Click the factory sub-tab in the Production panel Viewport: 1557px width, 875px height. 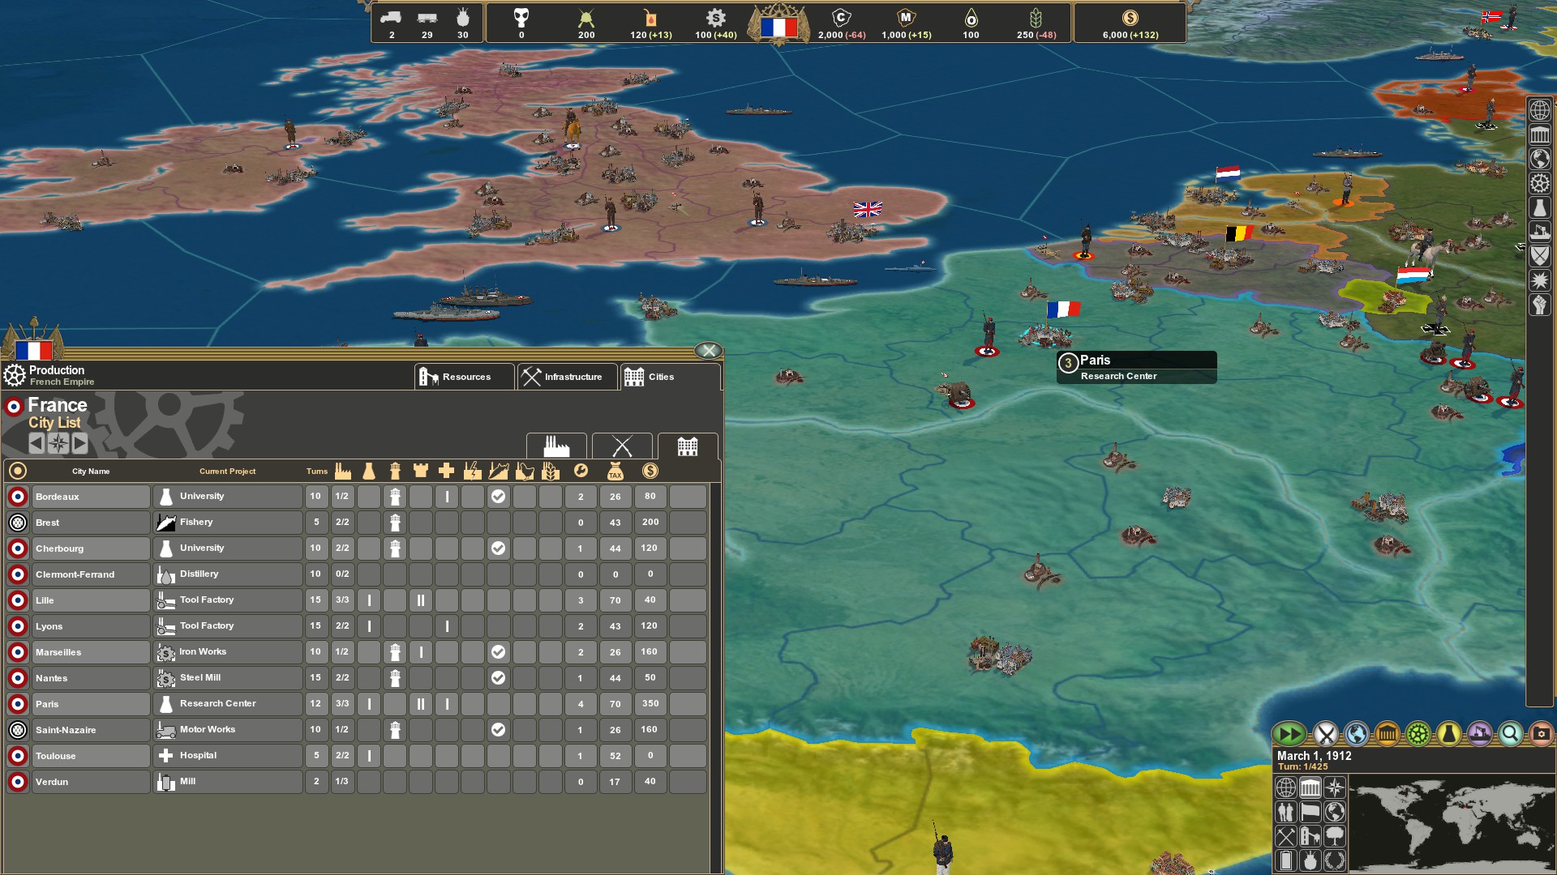click(x=555, y=448)
